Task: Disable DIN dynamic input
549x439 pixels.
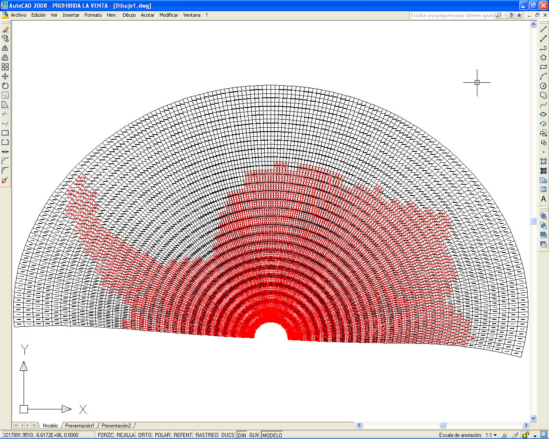Action: click(242, 435)
